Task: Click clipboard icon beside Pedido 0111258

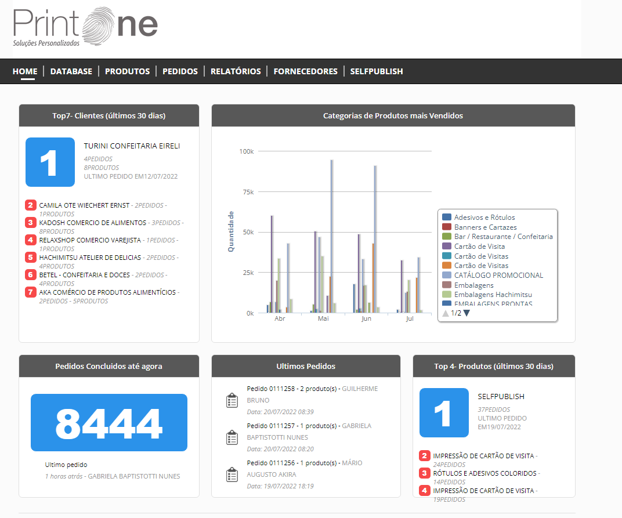Action: coord(232,401)
